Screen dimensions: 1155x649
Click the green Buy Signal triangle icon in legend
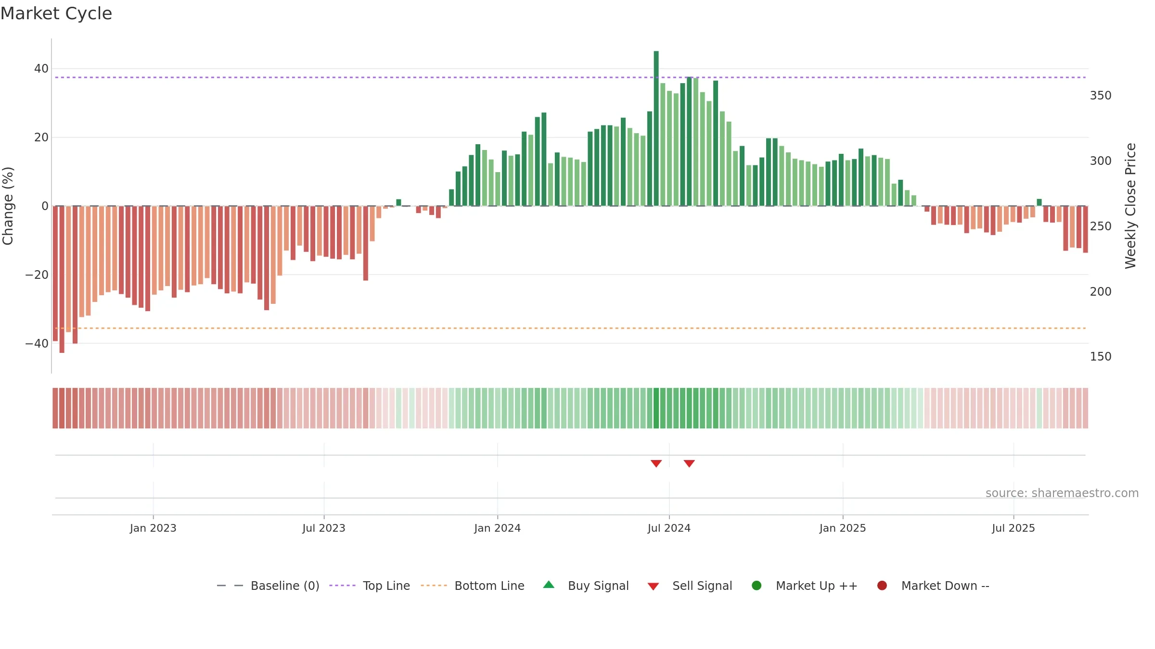(549, 585)
